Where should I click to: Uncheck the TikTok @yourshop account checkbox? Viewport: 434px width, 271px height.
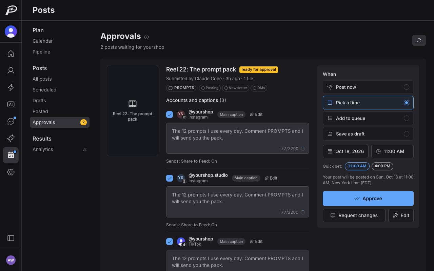point(170,242)
